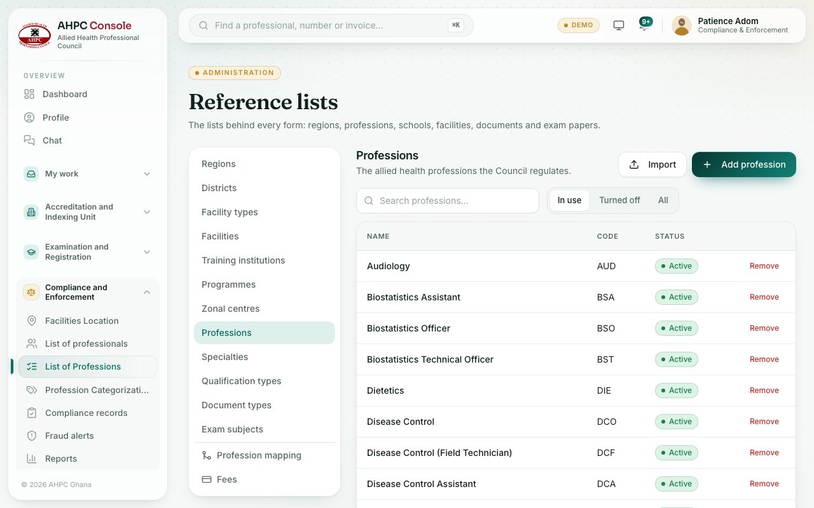Screen dimensions: 814x508
Task: Expand Accreditation and Indexing Unit chevron
Action: pos(147,212)
